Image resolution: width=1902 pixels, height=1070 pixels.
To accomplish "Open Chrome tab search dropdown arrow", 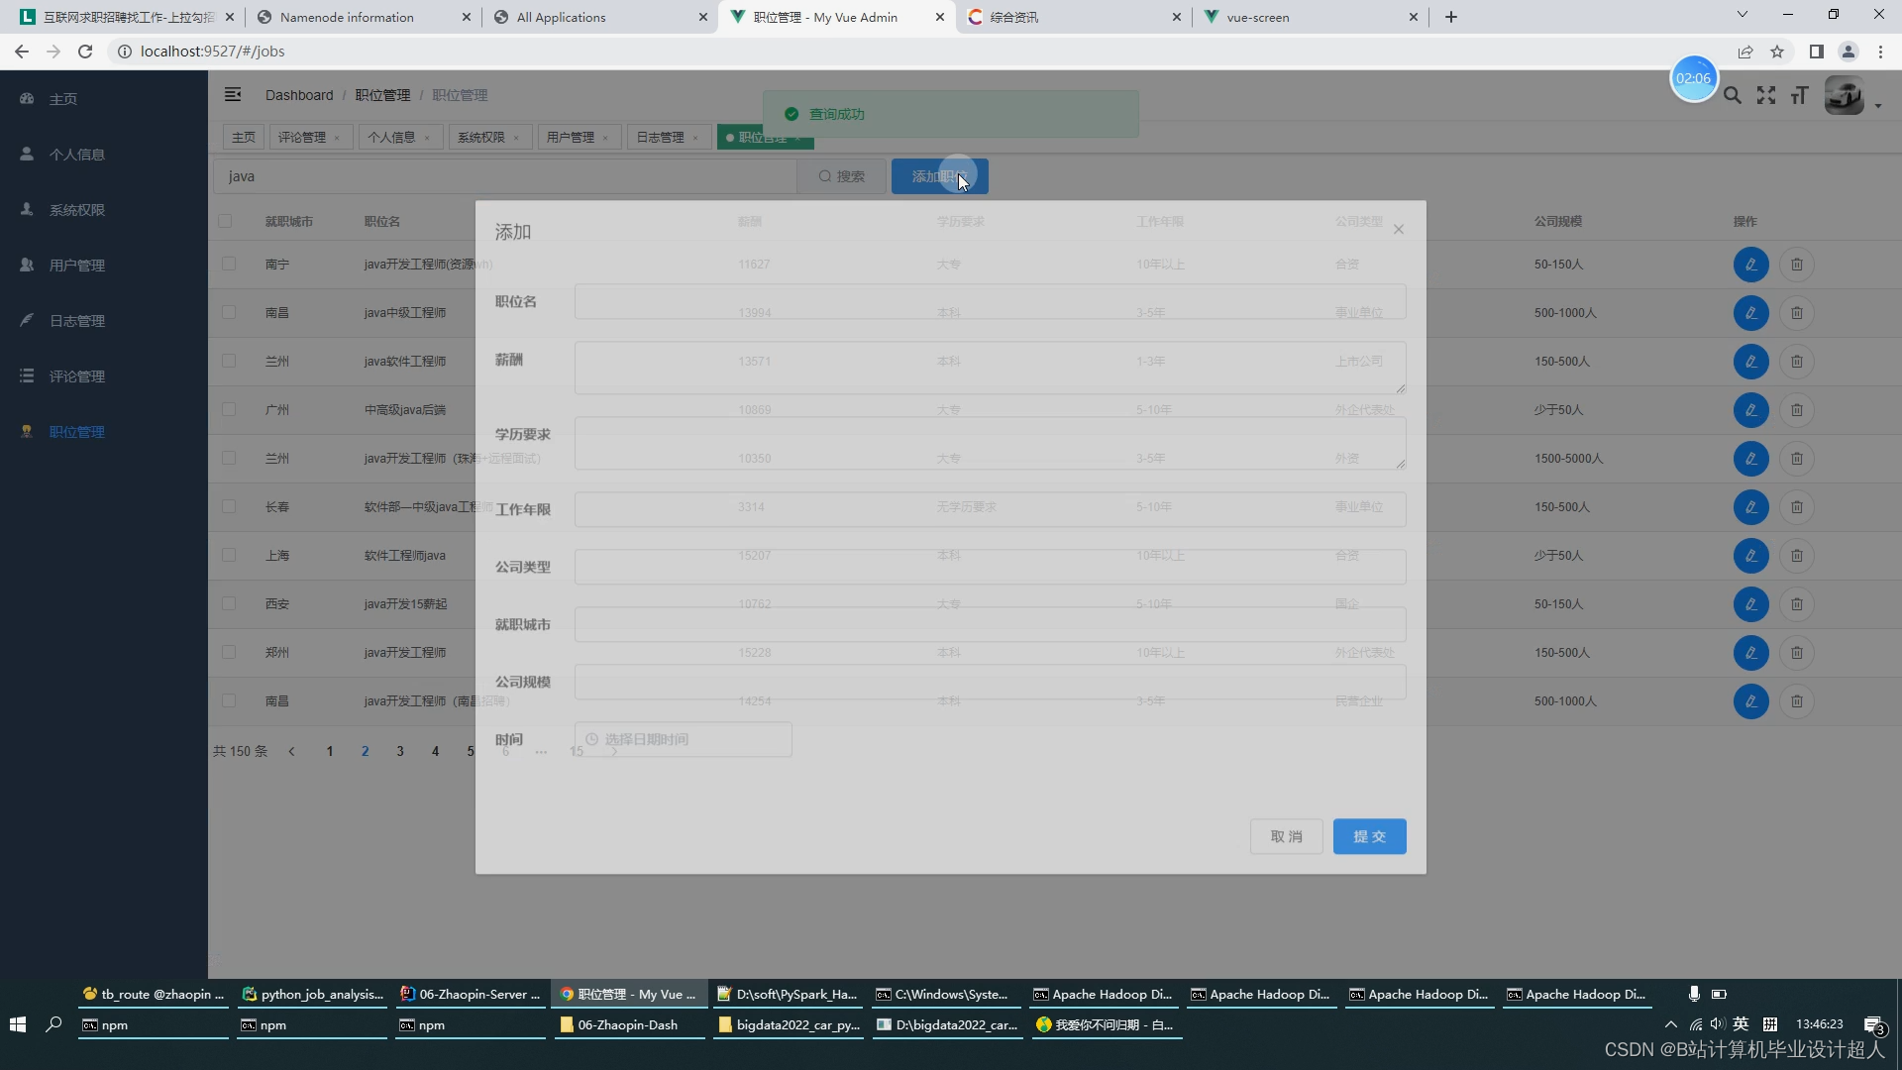I will [x=1742, y=15].
